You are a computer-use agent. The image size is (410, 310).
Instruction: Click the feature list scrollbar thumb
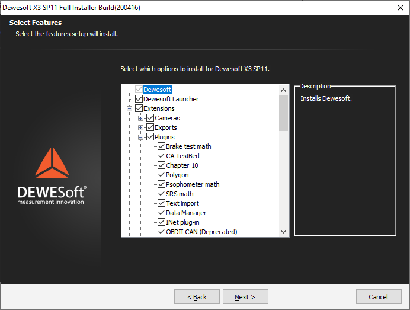[x=283, y=113]
